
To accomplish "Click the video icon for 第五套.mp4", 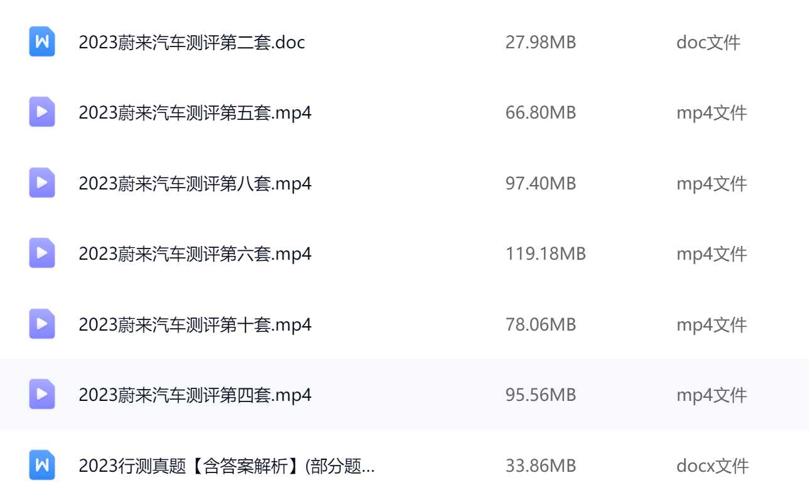I will point(42,113).
